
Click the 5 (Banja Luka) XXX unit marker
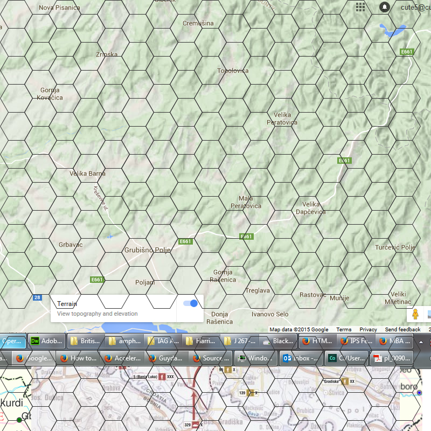tap(154, 377)
